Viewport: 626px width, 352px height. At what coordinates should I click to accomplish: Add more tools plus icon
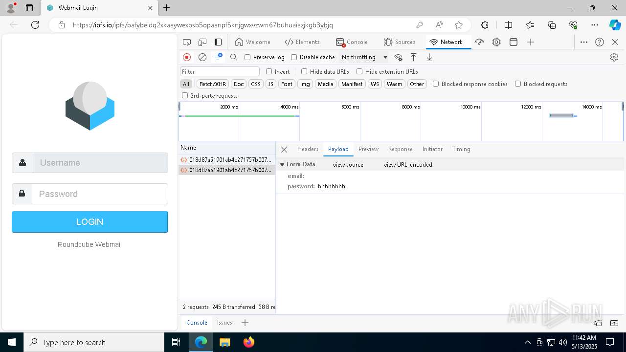click(531, 42)
